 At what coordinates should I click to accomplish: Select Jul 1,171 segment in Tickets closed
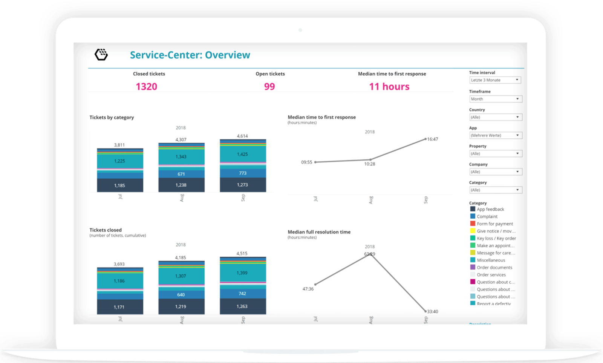120,307
